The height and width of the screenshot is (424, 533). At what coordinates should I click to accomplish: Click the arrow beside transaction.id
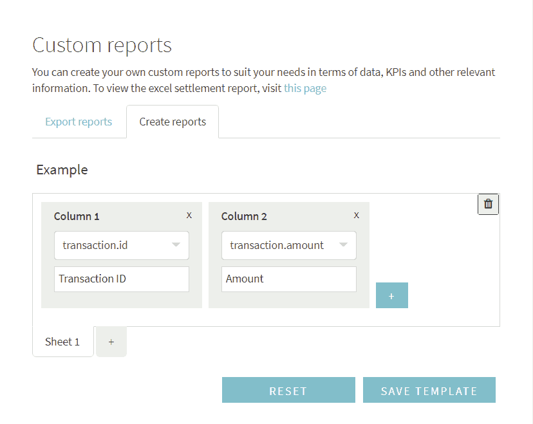pyautogui.click(x=176, y=244)
